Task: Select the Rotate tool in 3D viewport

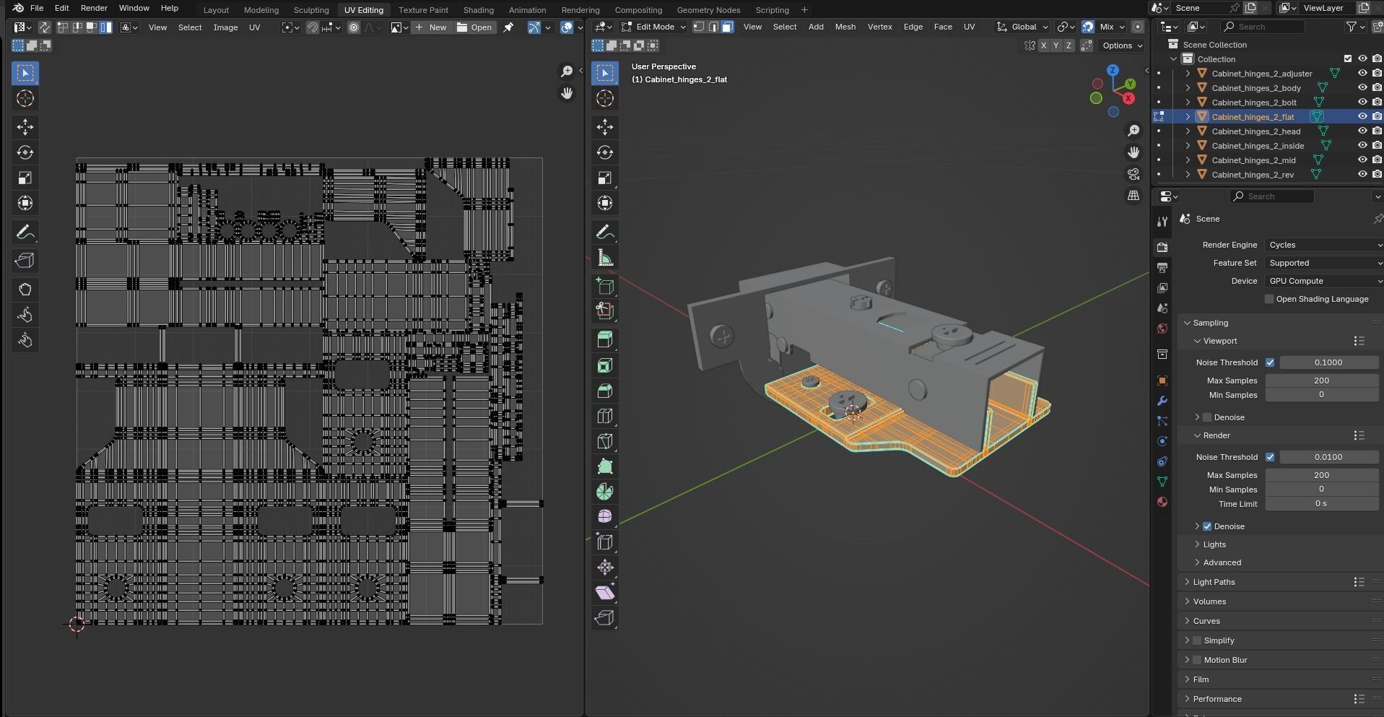Action: (x=605, y=152)
